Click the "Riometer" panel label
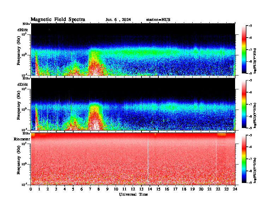 click(x=22, y=139)
